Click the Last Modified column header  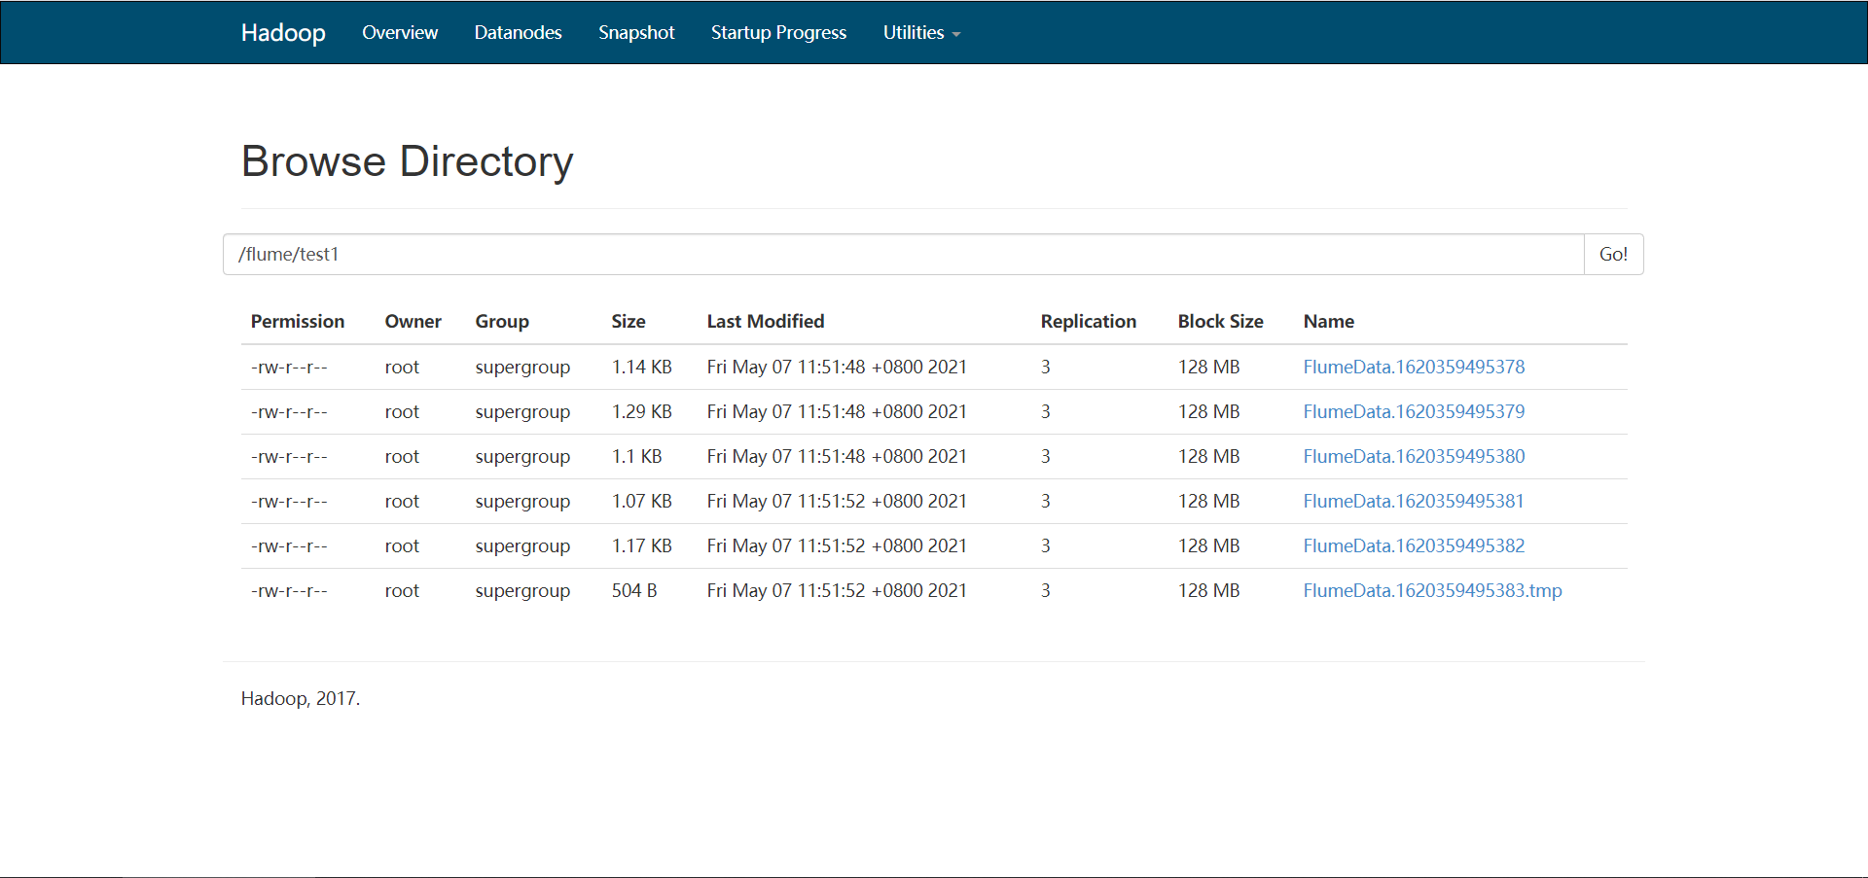(766, 321)
